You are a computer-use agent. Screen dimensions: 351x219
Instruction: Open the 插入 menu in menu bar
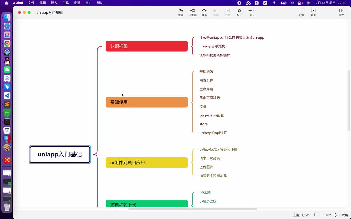(x=54, y=3)
